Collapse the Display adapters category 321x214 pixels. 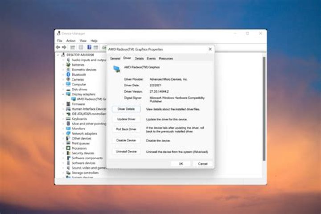pos(63,94)
